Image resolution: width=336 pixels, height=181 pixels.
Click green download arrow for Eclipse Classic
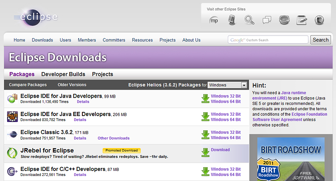(205, 135)
